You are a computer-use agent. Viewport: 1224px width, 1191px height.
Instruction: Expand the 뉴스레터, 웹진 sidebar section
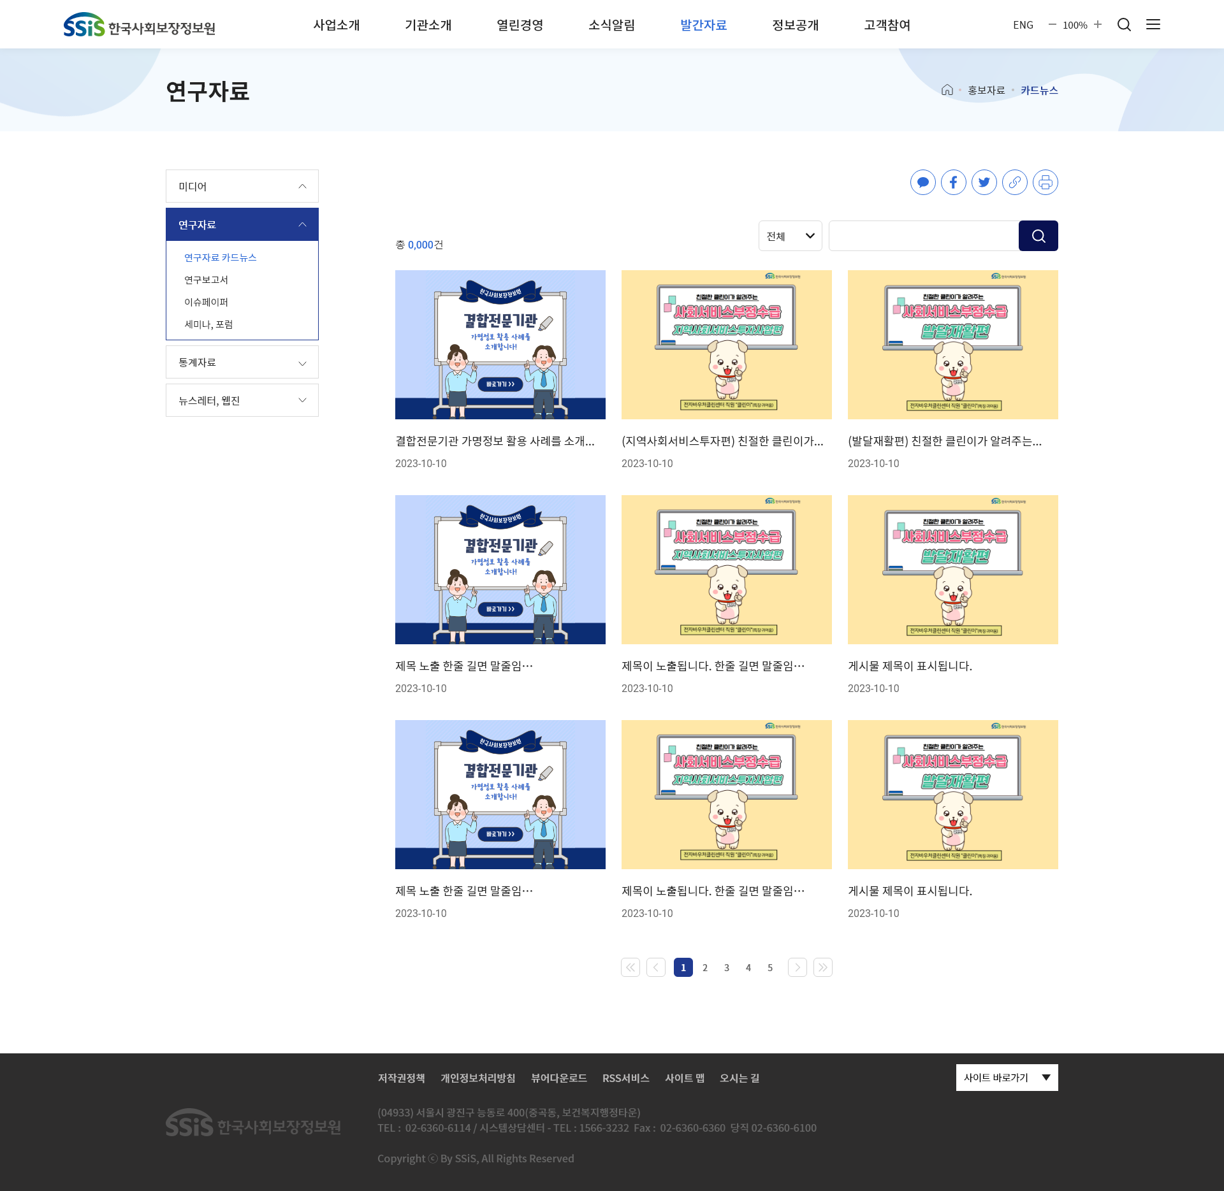(242, 400)
